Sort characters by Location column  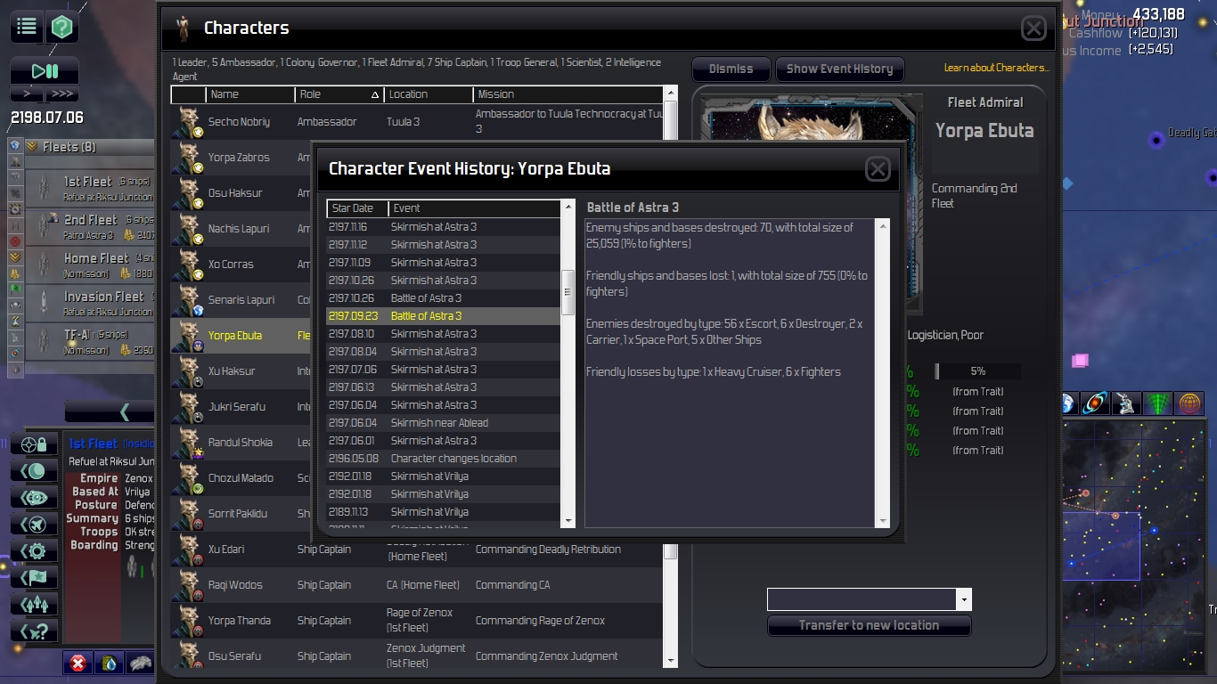[428, 94]
